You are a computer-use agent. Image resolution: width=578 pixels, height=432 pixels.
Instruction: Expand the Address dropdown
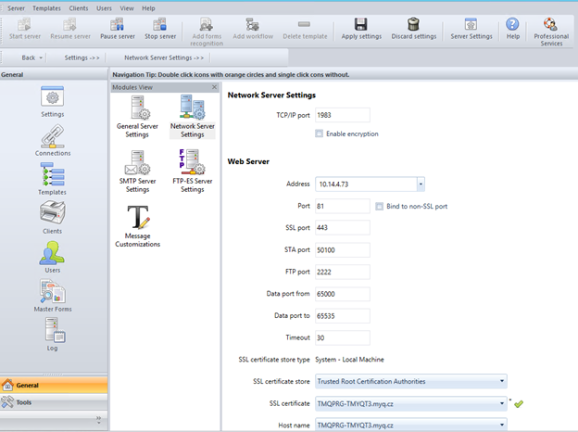point(420,184)
